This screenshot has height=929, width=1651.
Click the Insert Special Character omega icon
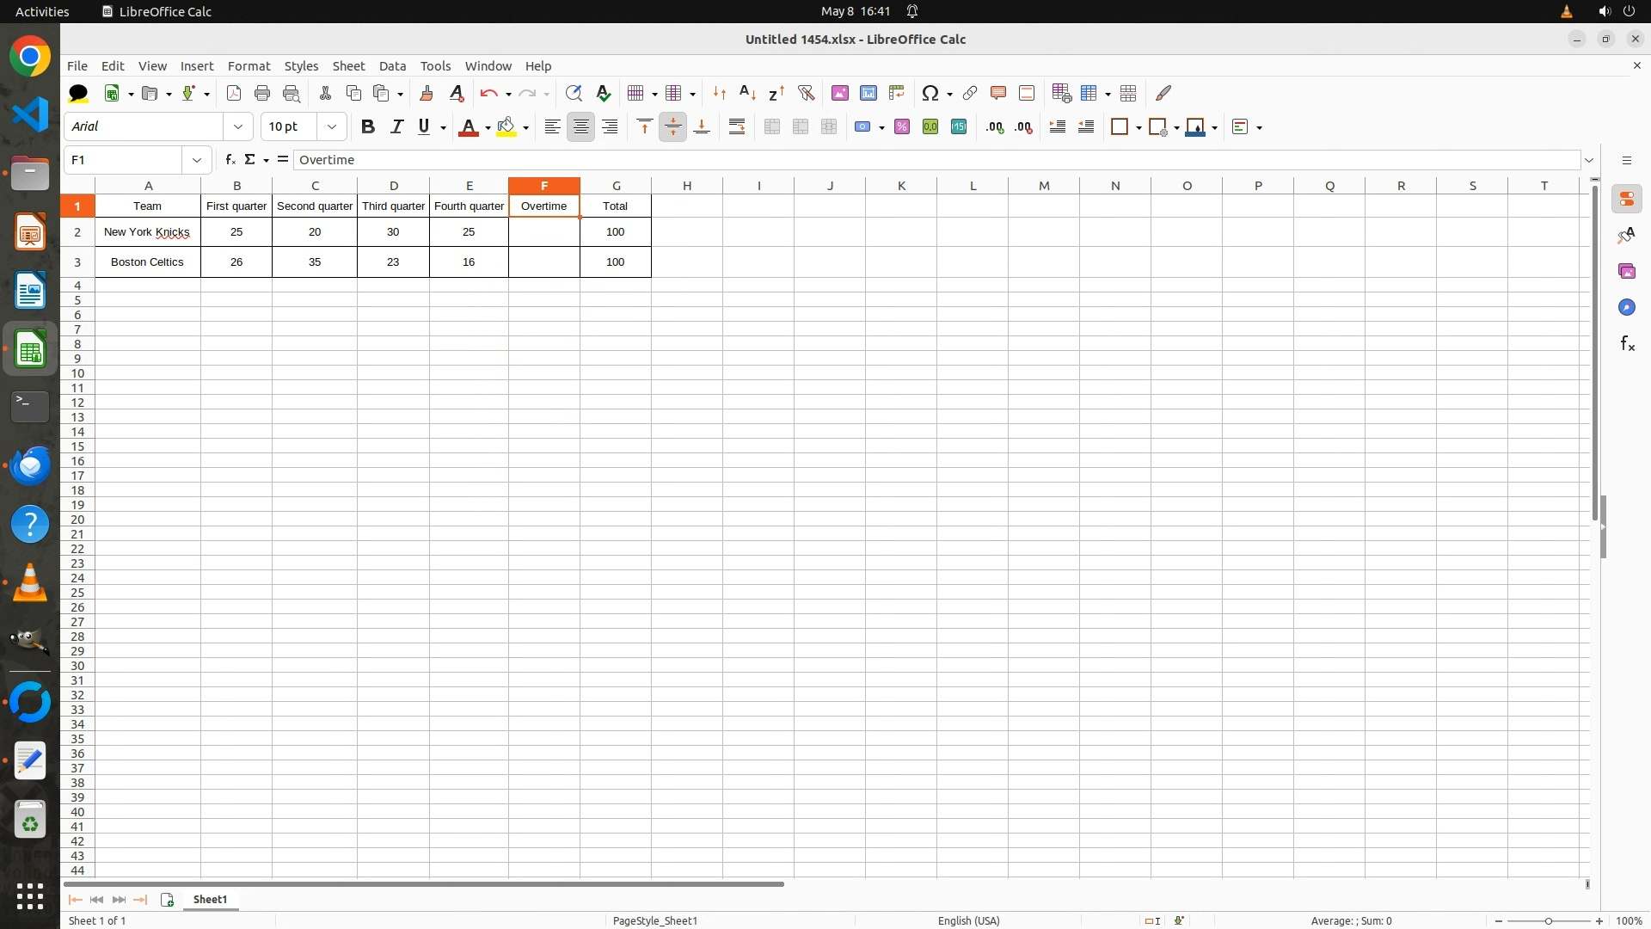[x=930, y=93]
